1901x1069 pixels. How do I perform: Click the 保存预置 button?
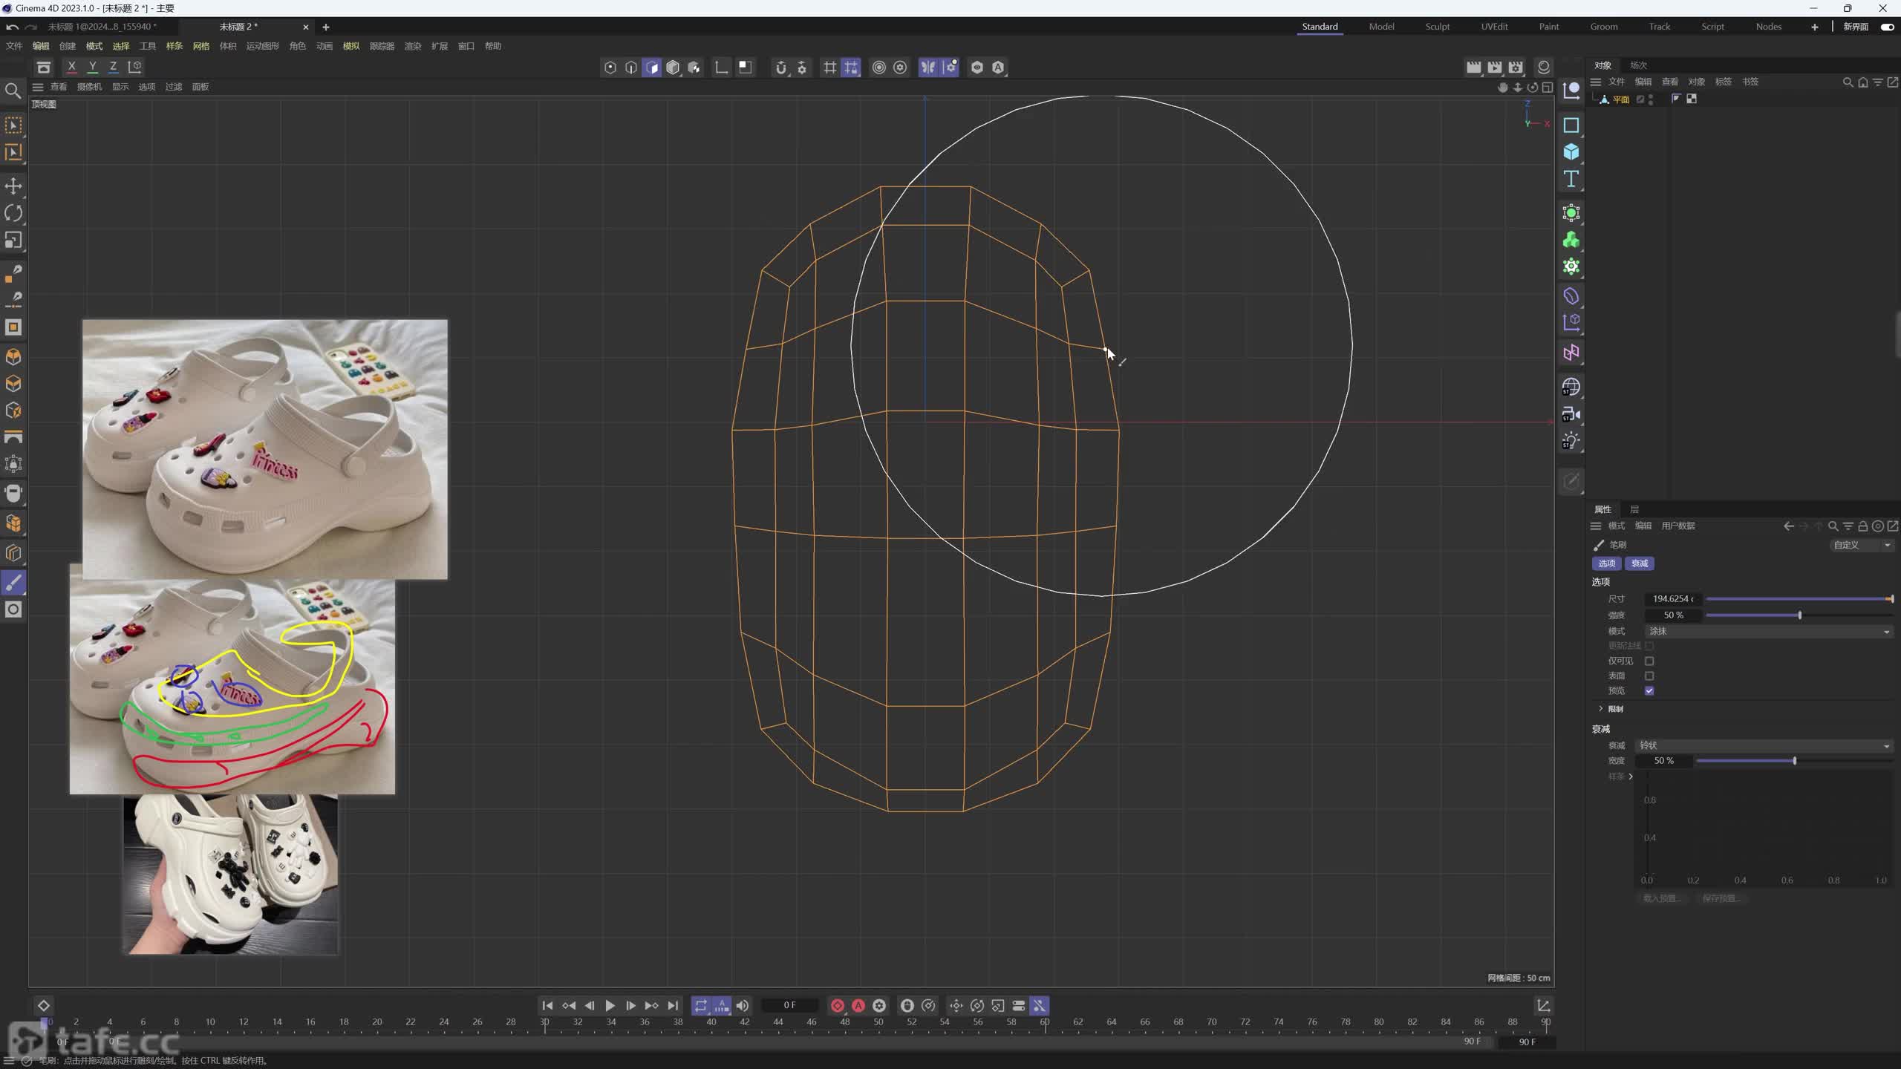(x=1721, y=898)
